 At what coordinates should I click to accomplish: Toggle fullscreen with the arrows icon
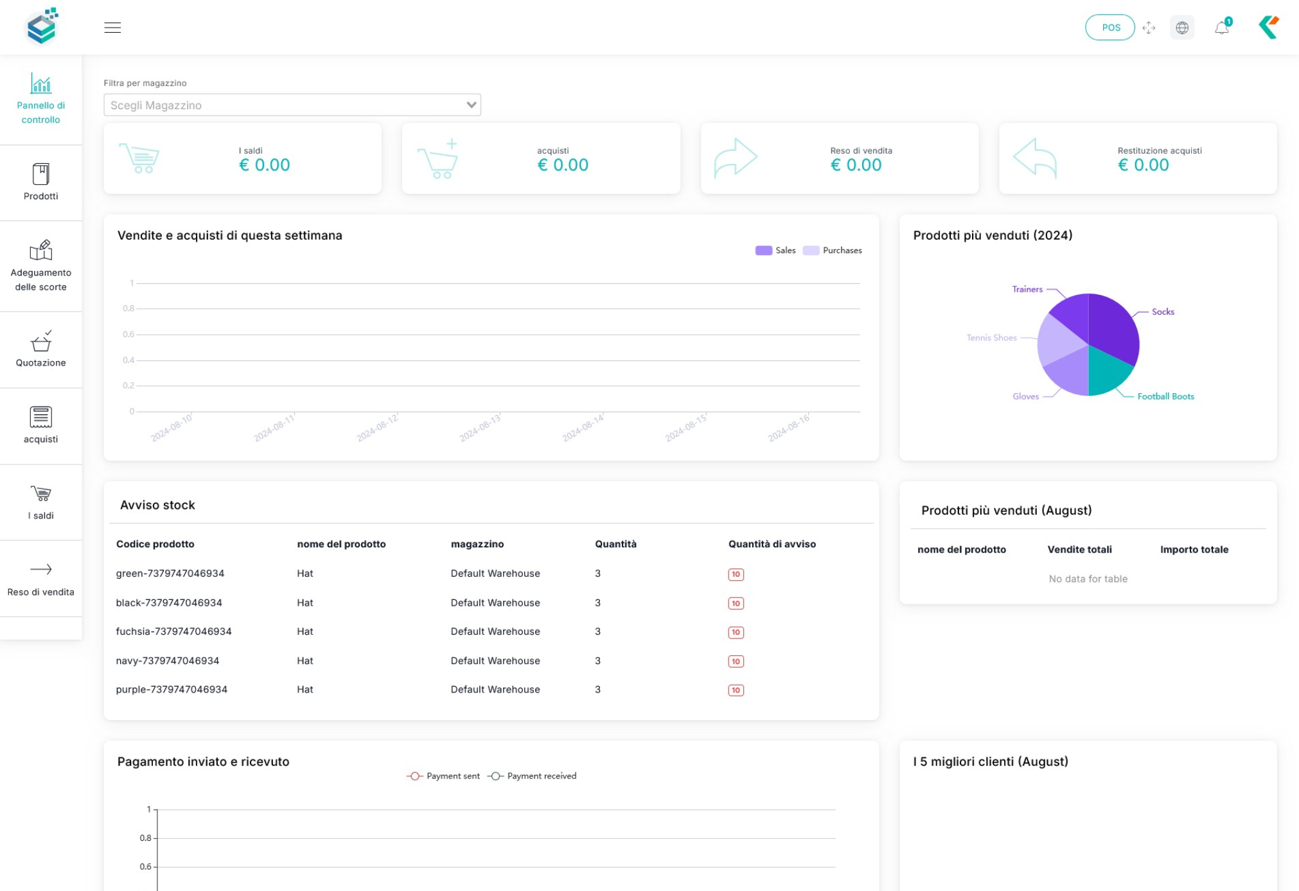1149,28
